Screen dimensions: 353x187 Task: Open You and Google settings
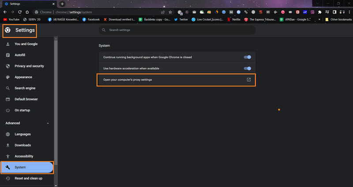click(27, 44)
